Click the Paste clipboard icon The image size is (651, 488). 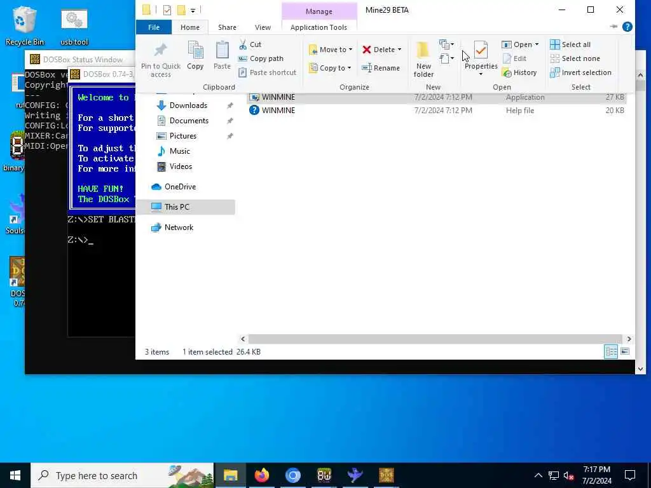point(222,55)
